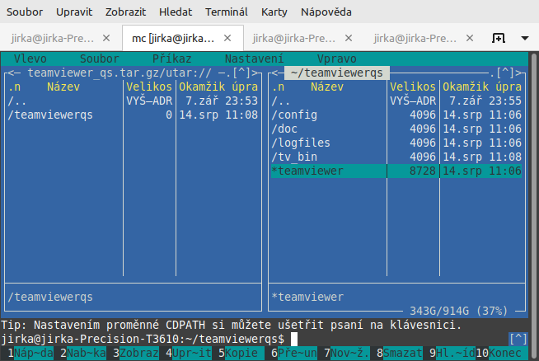The height and width of the screenshot is (361, 539).
Task: Click the disk usage 343G/914G (37%) text
Action: (458, 311)
